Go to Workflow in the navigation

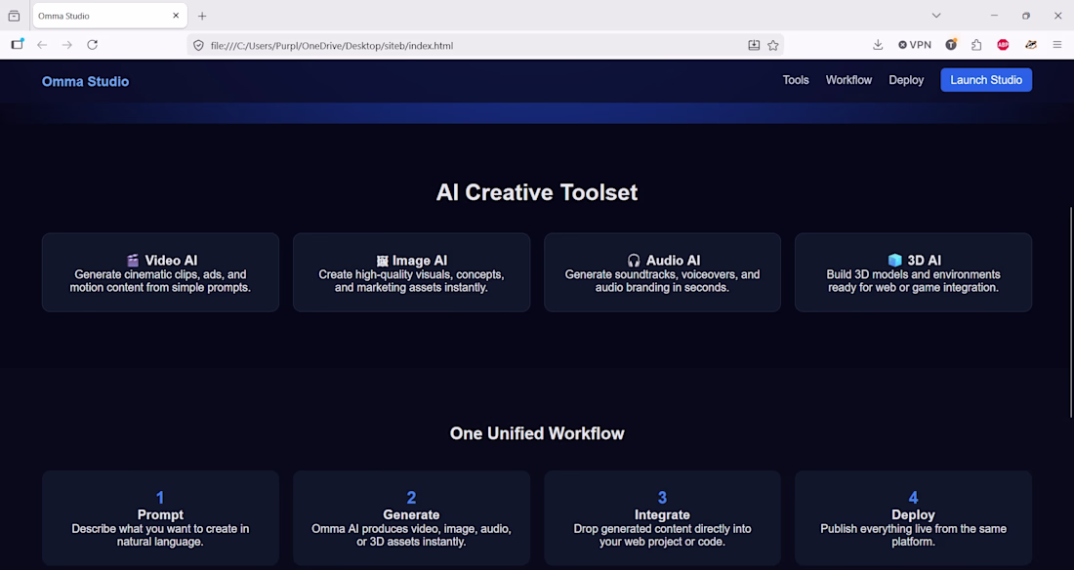[848, 80]
